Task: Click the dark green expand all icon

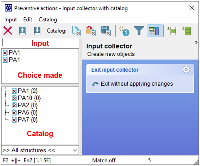Action: tap(186, 31)
